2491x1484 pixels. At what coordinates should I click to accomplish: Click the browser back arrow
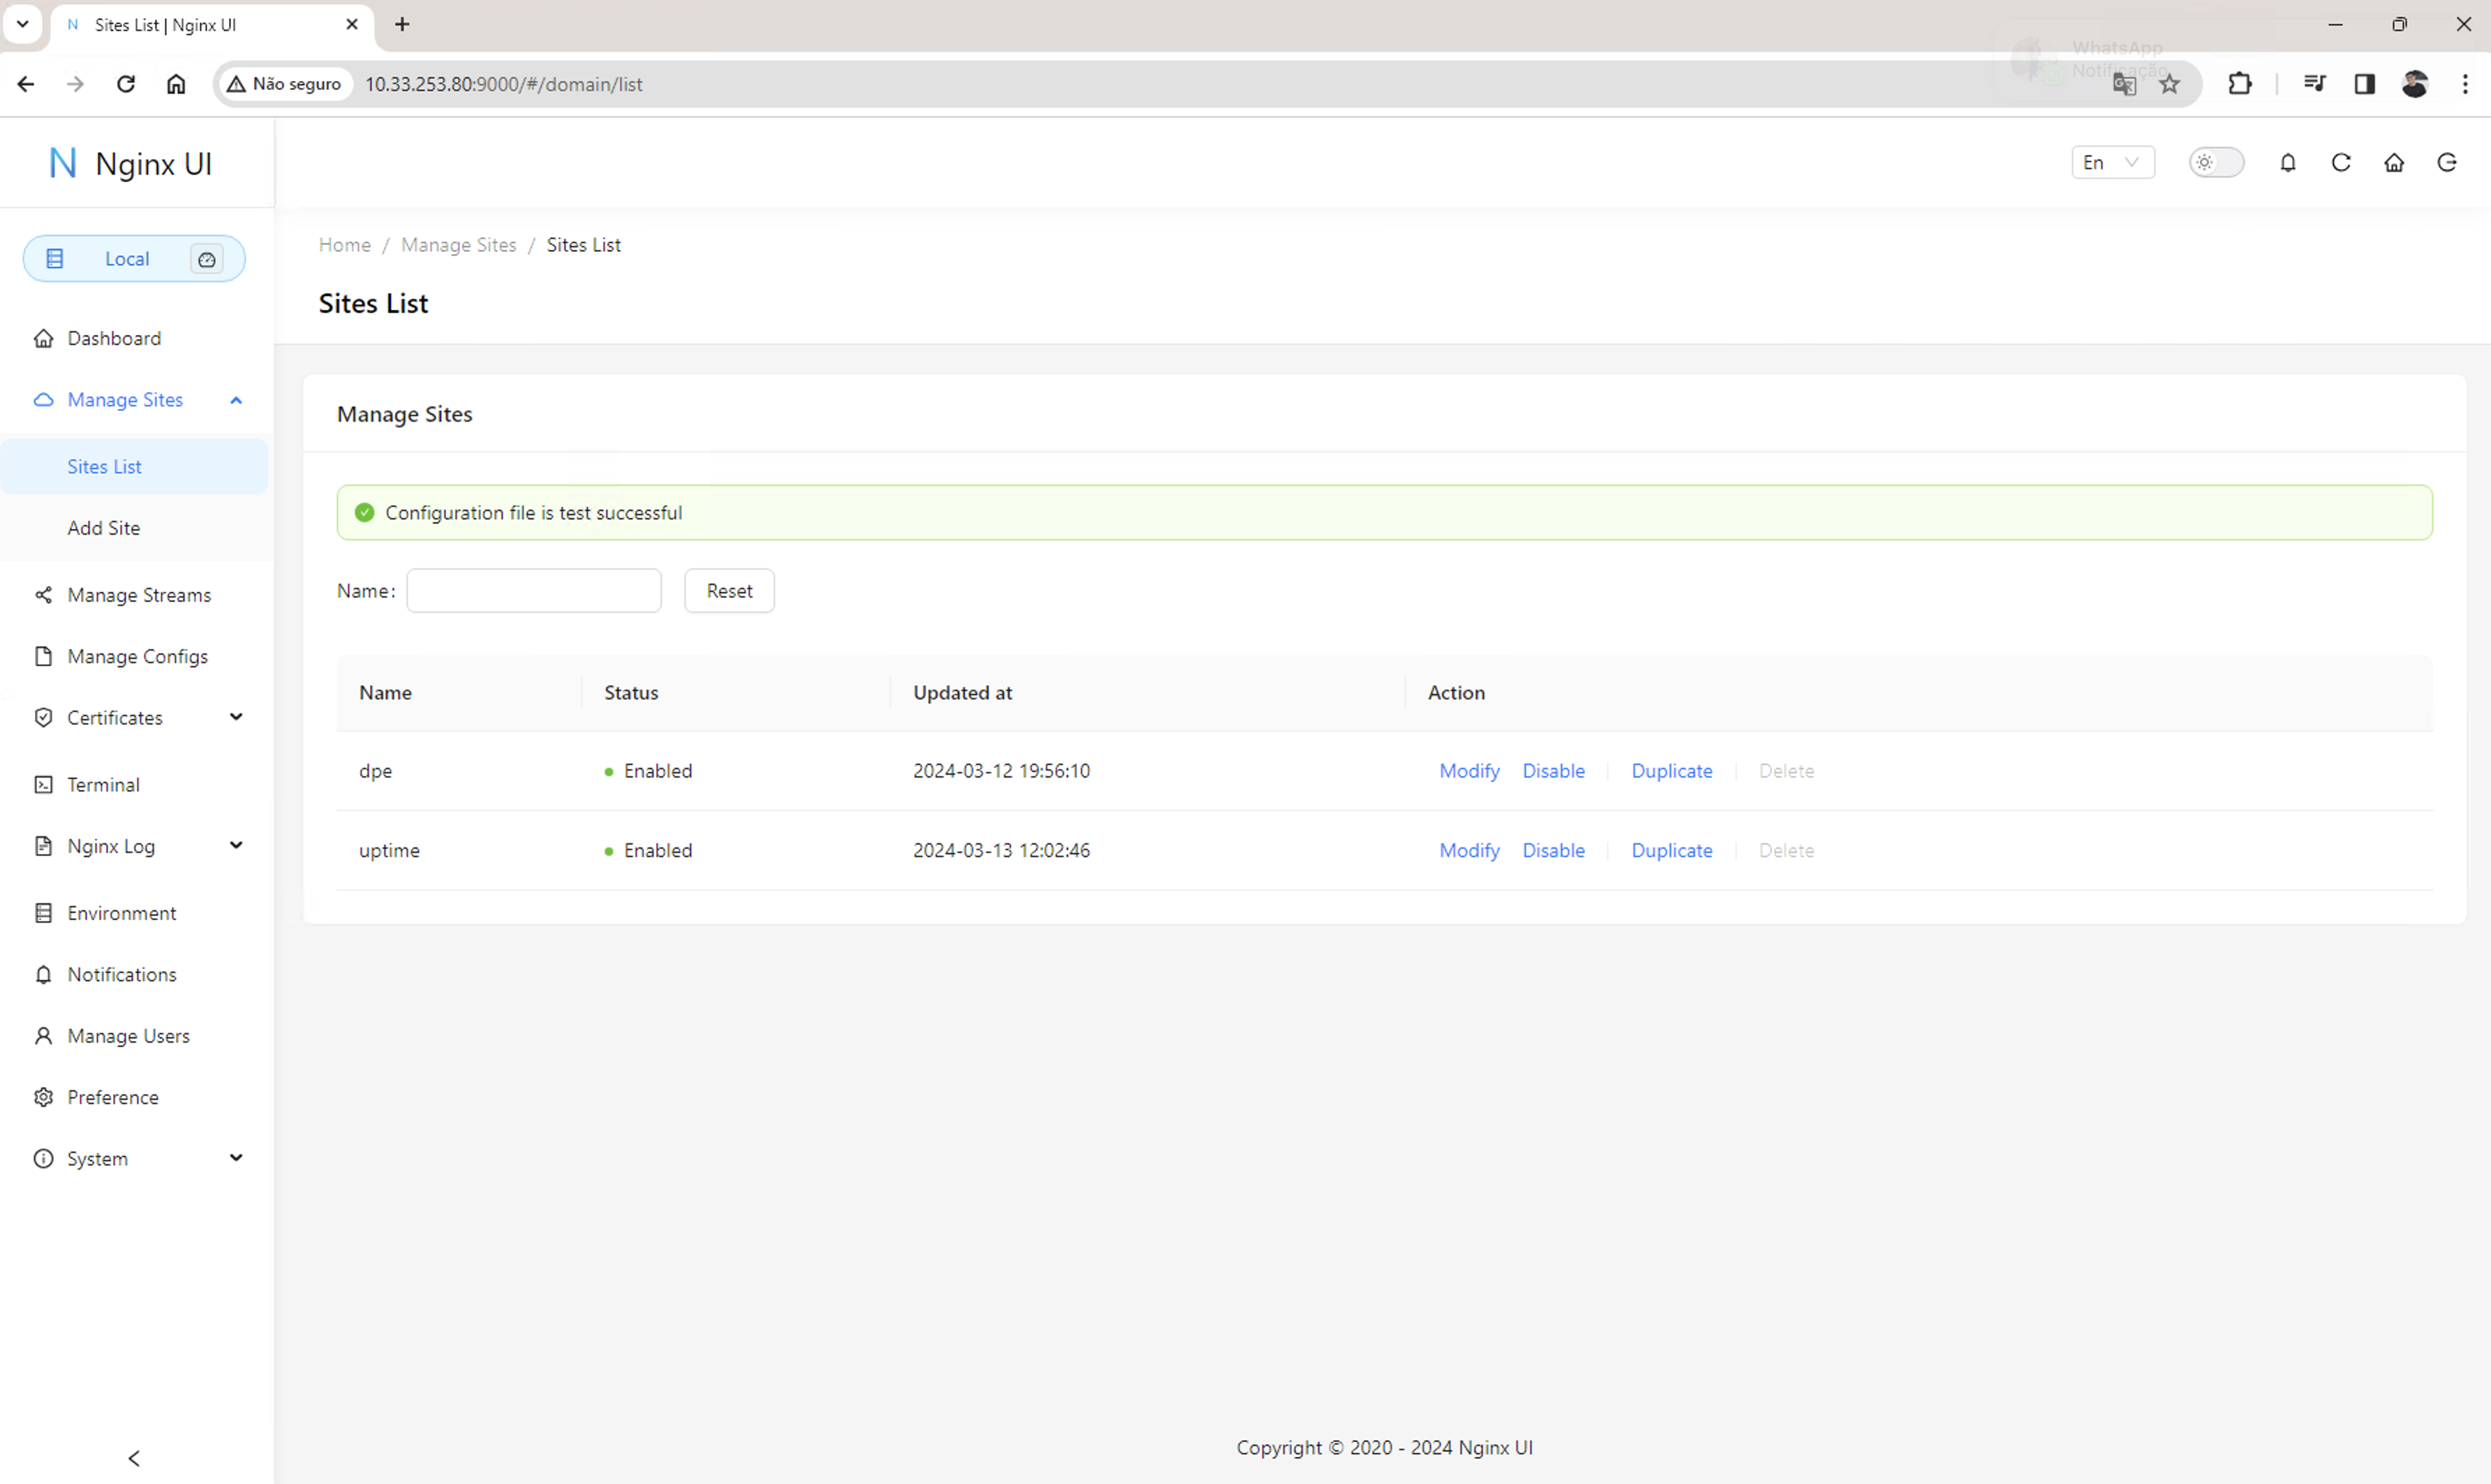coord(26,84)
